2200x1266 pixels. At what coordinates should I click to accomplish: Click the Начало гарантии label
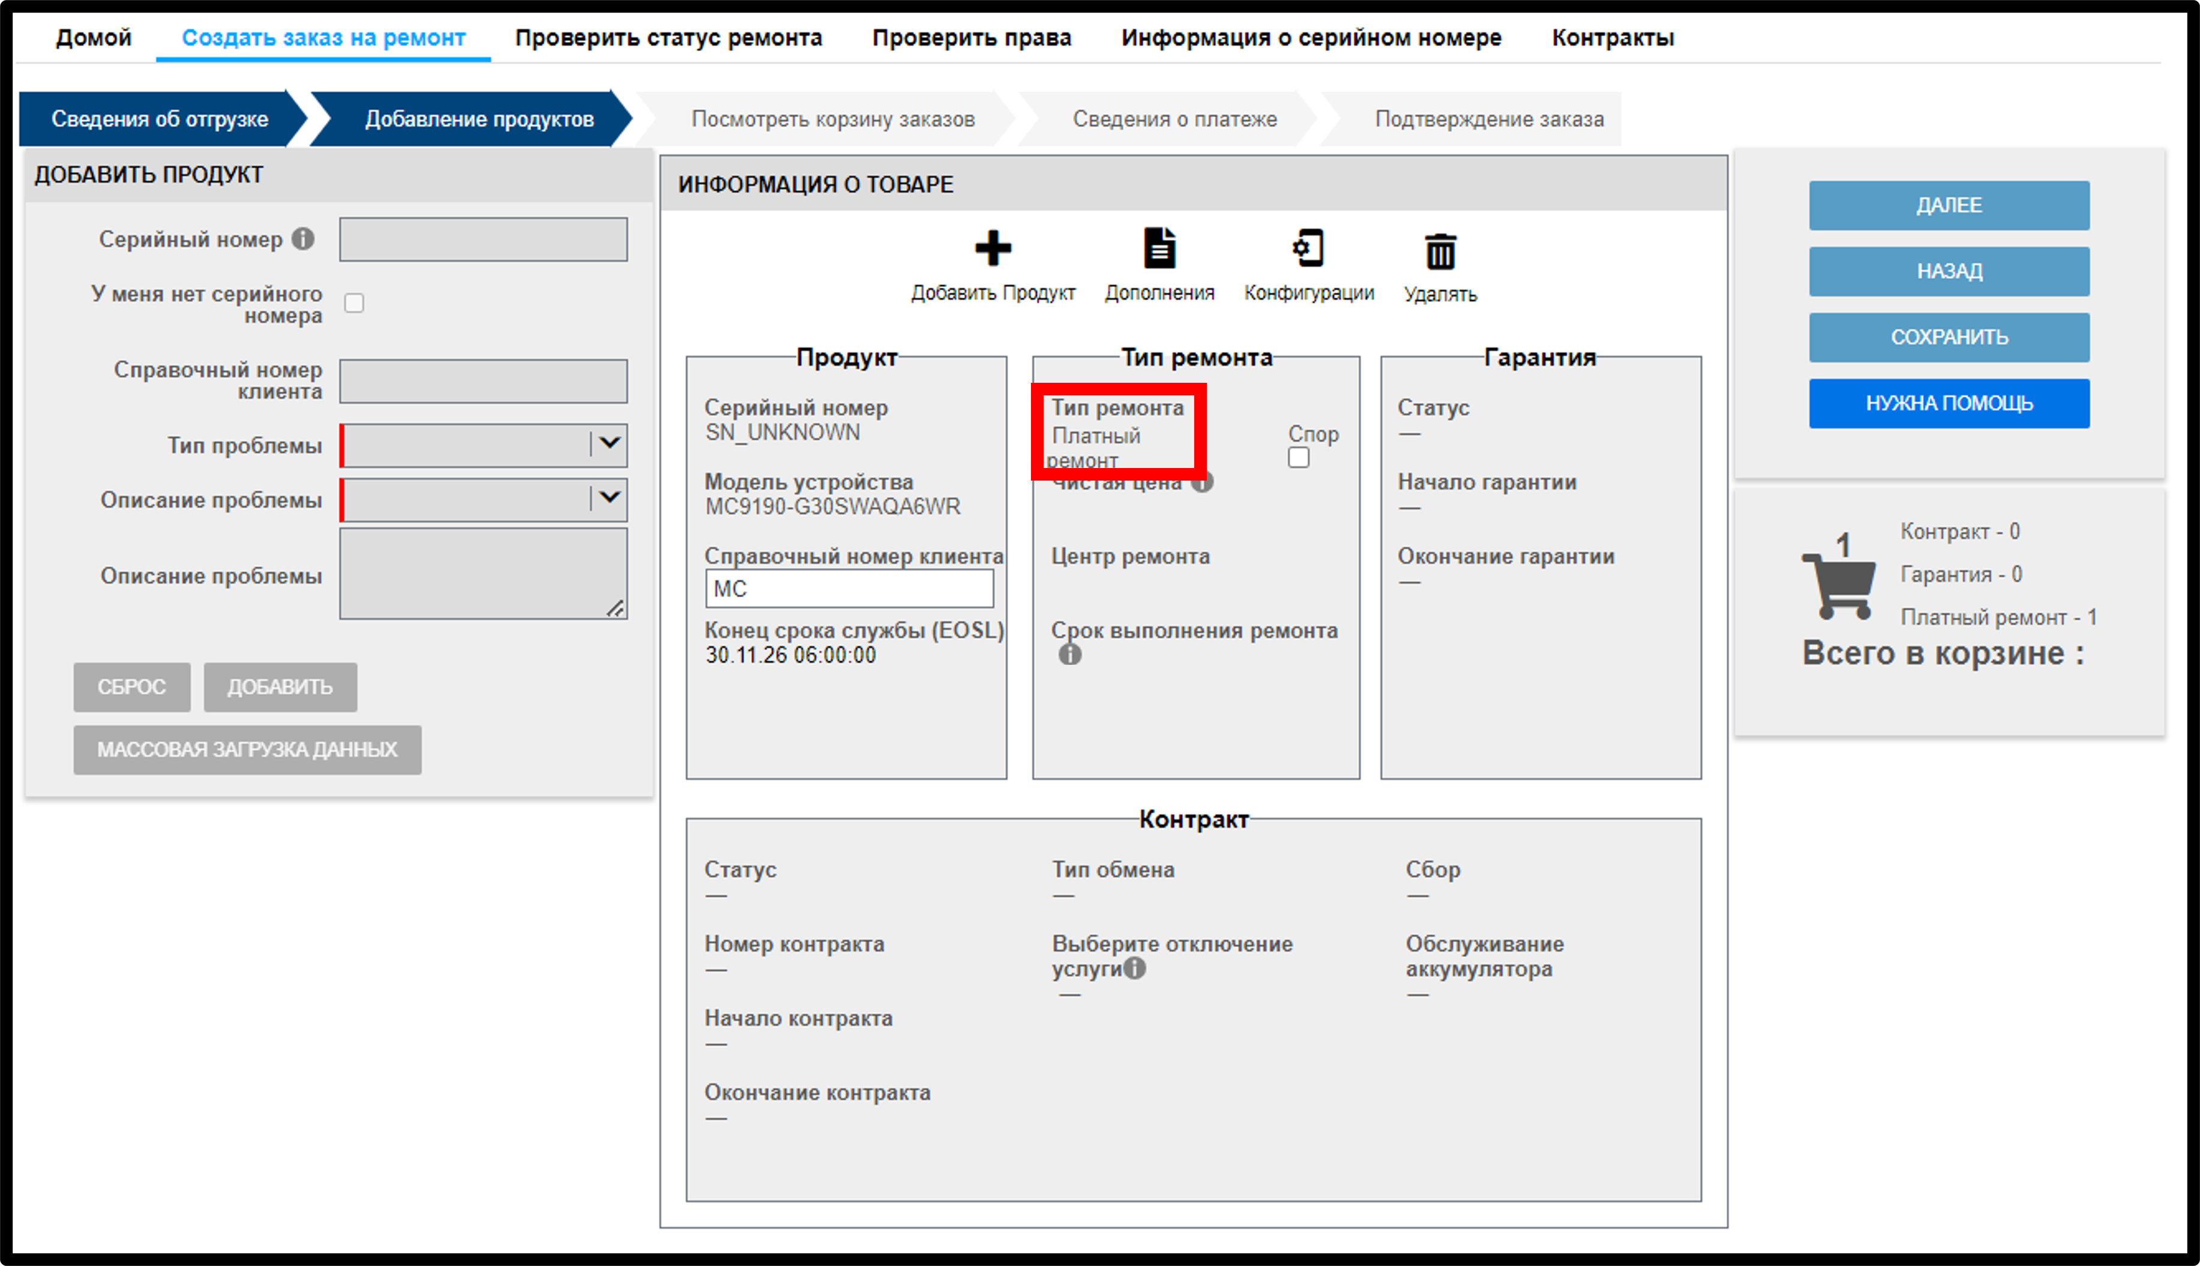pyautogui.click(x=1487, y=482)
